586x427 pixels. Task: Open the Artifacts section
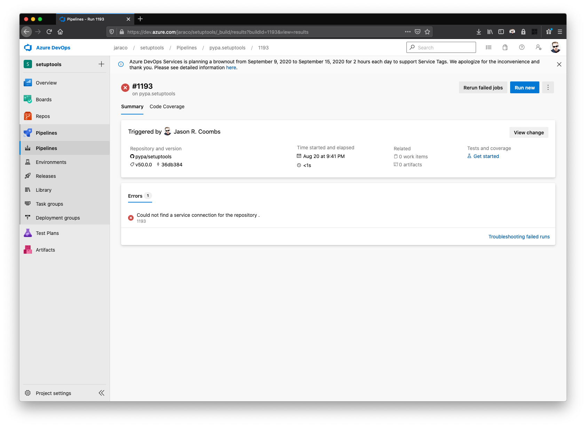[x=45, y=250]
